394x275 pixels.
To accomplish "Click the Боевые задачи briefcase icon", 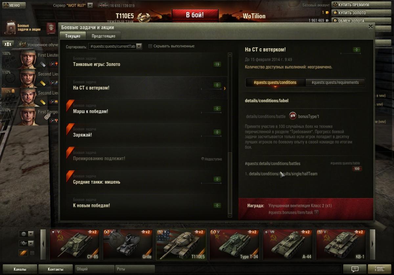I will [10, 28].
